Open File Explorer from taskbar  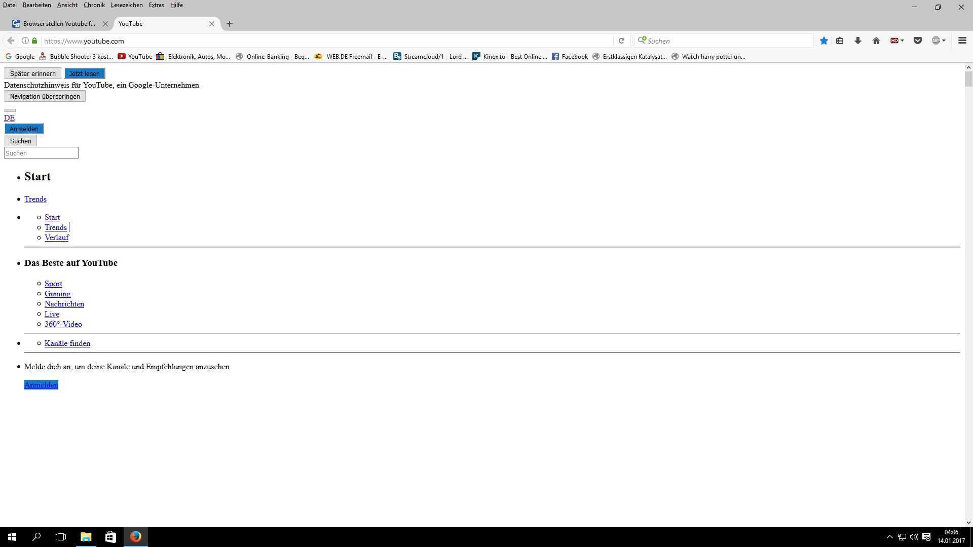[x=86, y=537]
